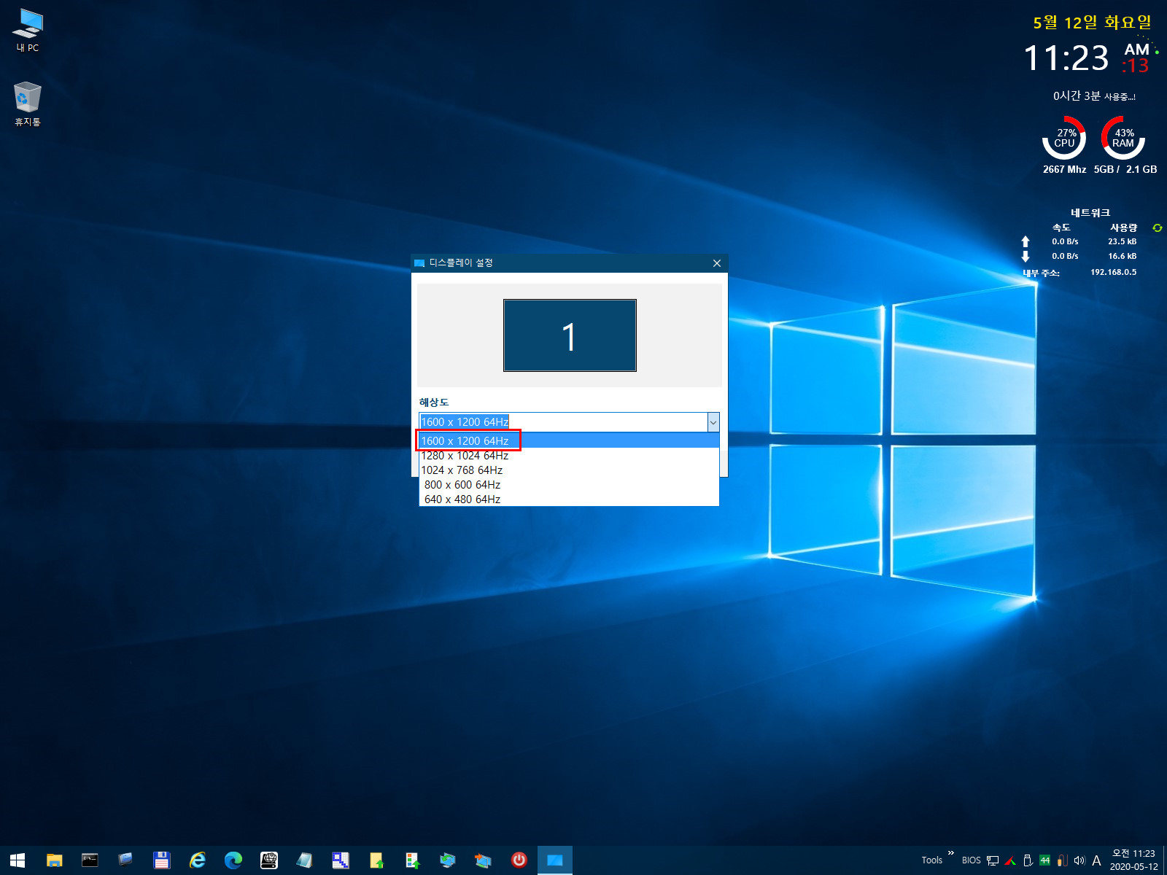The width and height of the screenshot is (1167, 875).
Task: Launch the command prompt taskbar icon
Action: tap(90, 860)
